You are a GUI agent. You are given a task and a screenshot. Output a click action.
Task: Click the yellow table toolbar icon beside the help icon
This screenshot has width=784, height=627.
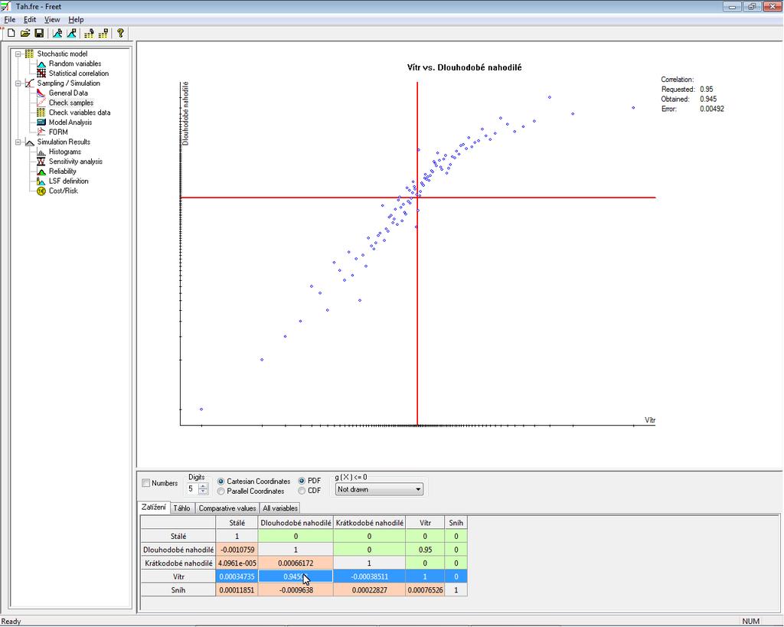103,34
